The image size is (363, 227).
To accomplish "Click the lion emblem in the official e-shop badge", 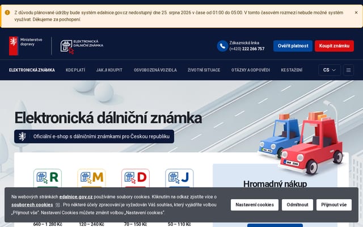I will point(22,136).
